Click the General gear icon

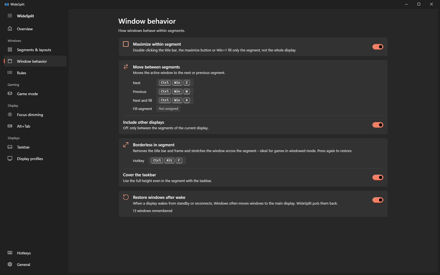point(10,264)
